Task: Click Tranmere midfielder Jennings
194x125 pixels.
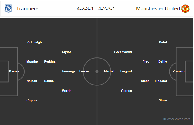Action: point(69,71)
